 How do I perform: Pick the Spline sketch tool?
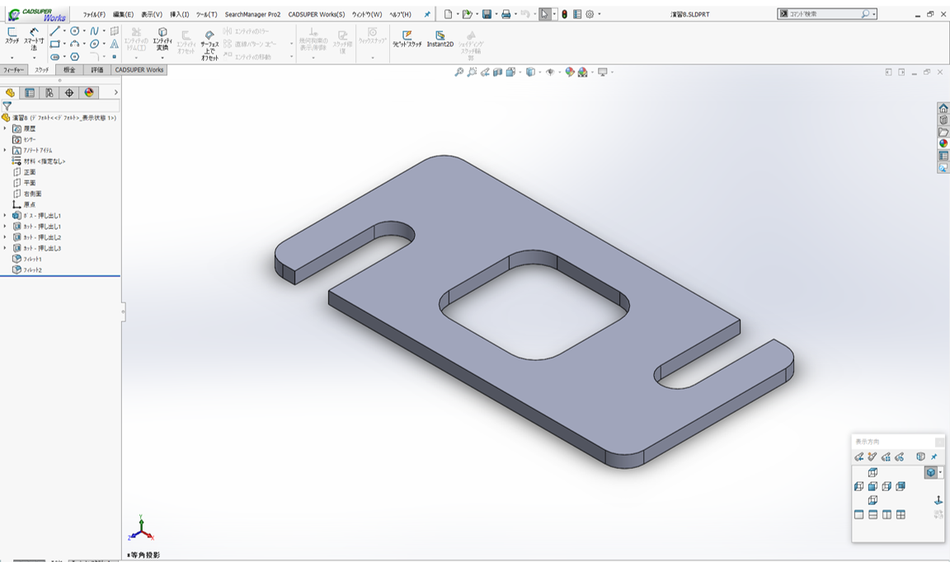pos(95,30)
